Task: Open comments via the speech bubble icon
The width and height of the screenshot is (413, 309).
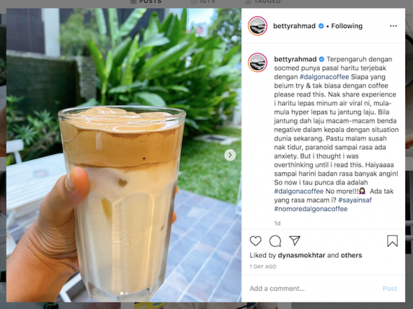Action: point(275,241)
